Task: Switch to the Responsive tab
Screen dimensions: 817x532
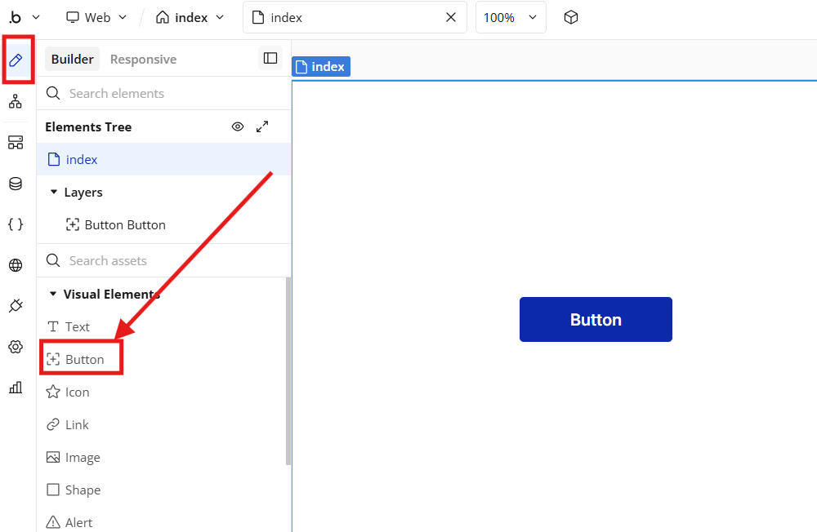Action: 143,60
